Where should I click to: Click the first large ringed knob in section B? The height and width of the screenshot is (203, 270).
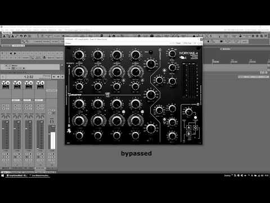click(x=79, y=121)
